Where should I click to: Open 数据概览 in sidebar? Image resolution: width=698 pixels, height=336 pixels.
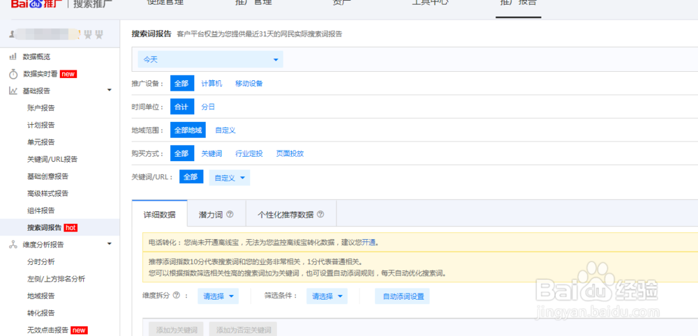[x=36, y=57]
